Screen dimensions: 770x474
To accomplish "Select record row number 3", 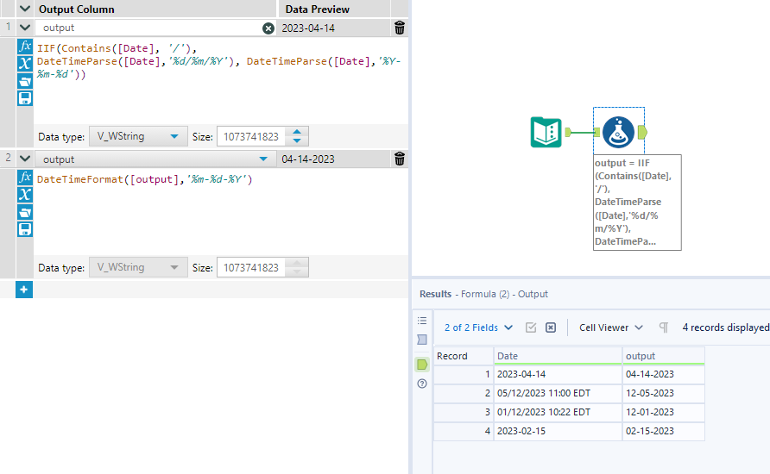I will point(463,412).
